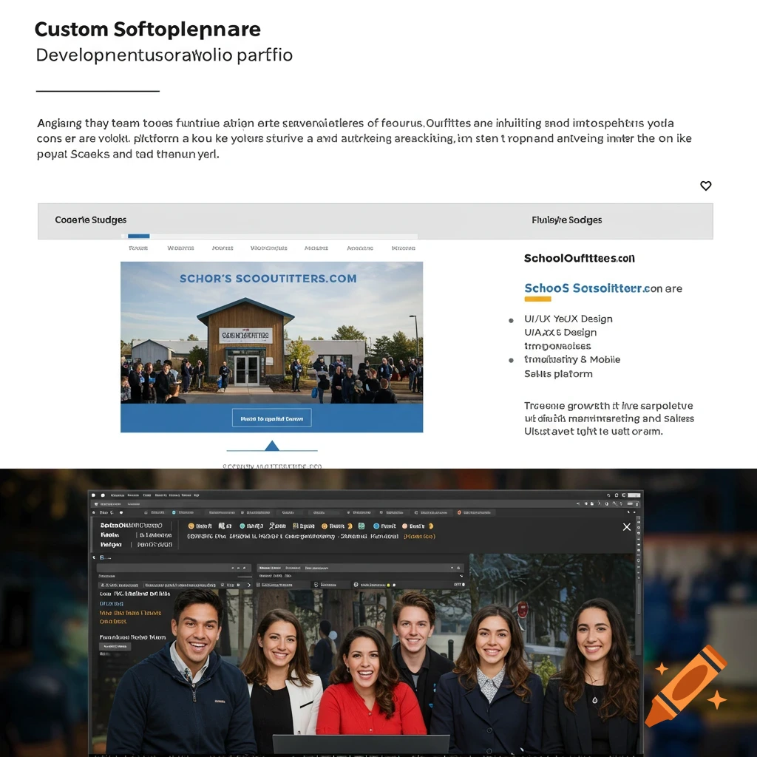Select the Industry & Mobile bullet marker
The height and width of the screenshot is (757, 757).
(511, 360)
